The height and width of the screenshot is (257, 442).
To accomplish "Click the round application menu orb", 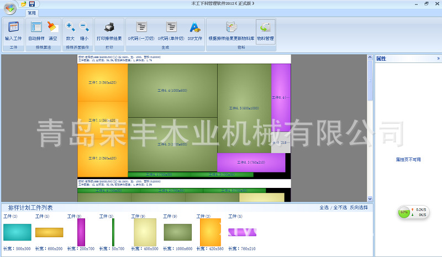I will [10, 8].
